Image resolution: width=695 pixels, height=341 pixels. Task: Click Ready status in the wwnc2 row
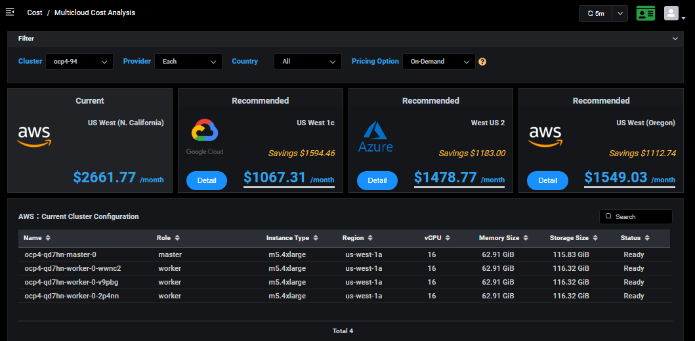(634, 268)
